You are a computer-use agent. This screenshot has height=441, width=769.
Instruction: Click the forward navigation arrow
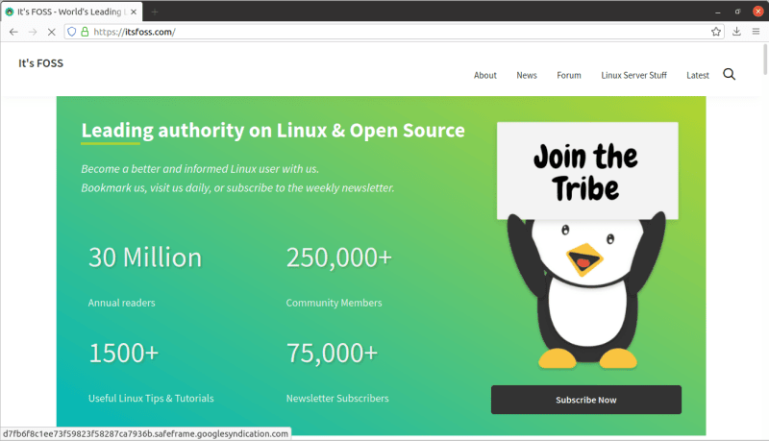pos(33,32)
